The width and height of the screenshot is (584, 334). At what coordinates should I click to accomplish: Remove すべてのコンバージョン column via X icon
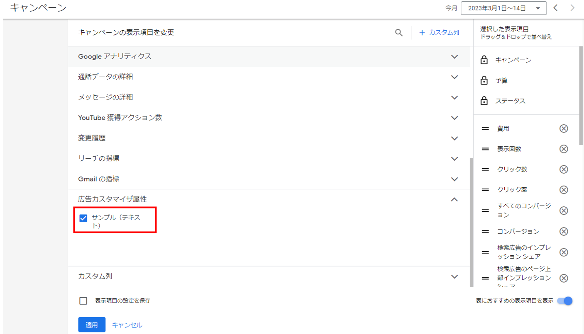564,211
